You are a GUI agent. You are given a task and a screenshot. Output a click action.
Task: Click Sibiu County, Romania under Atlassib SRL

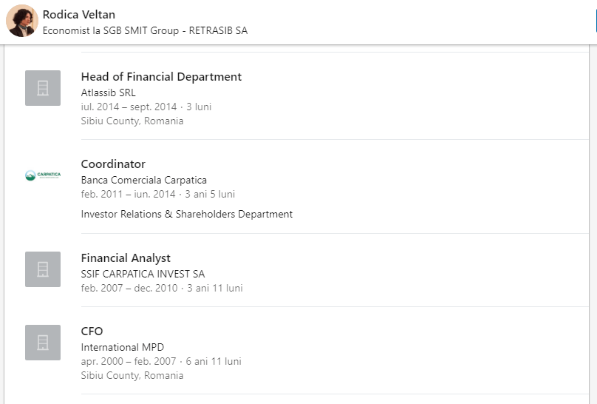(x=132, y=121)
